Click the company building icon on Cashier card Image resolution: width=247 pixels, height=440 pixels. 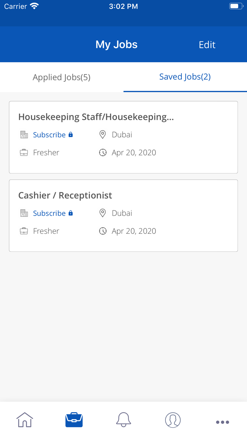coord(23,213)
